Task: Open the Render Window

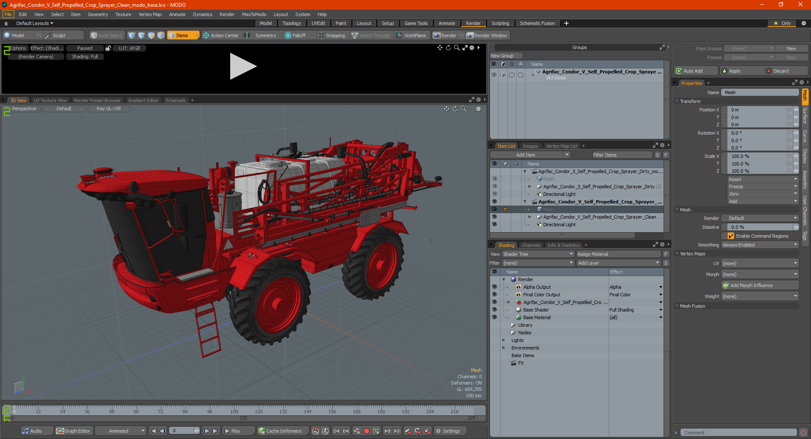Action: pos(487,35)
